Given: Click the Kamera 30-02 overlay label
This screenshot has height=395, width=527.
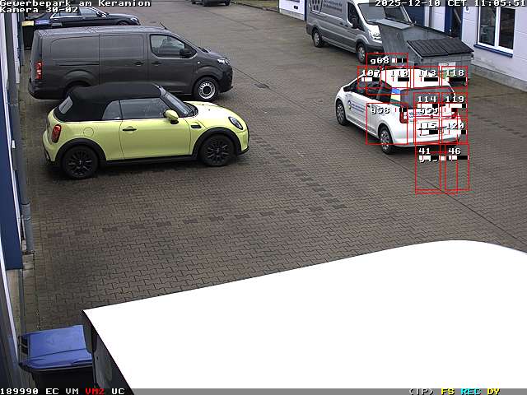Looking at the screenshot, I should [x=40, y=10].
